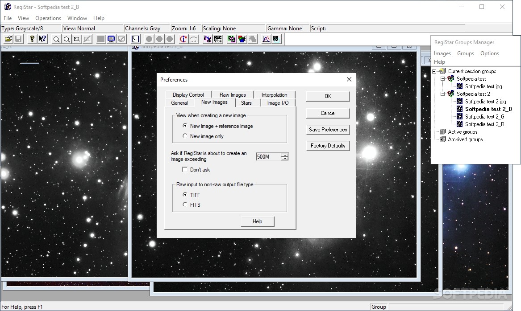
Task: Click the middle gray octagon toolbar icon
Action: tap(159, 39)
